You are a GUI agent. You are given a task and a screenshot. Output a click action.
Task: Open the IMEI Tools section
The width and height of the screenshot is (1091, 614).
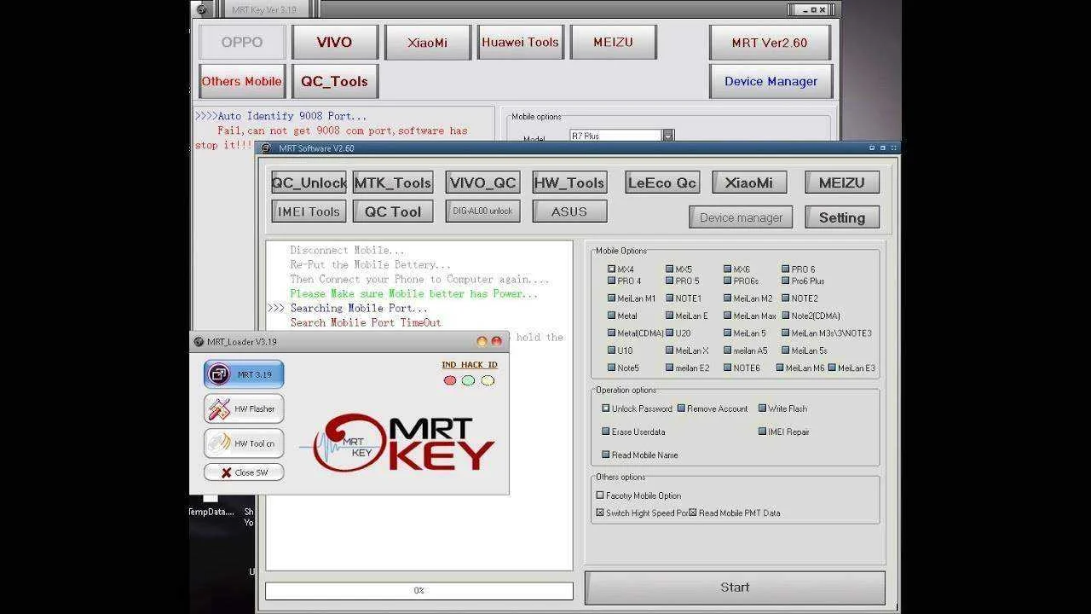309,211
